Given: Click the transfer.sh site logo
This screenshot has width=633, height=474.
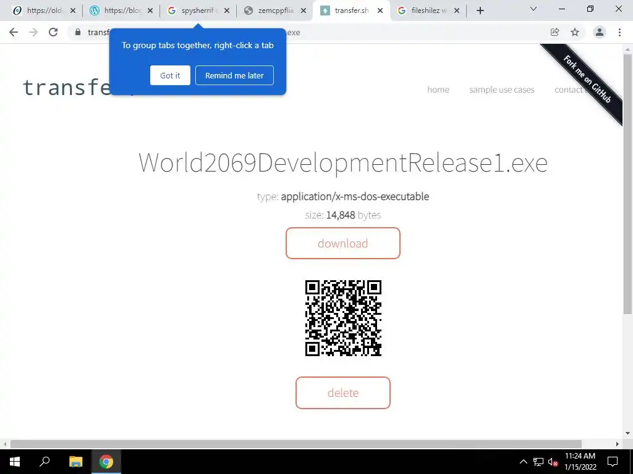Looking at the screenshot, I should click(67, 88).
